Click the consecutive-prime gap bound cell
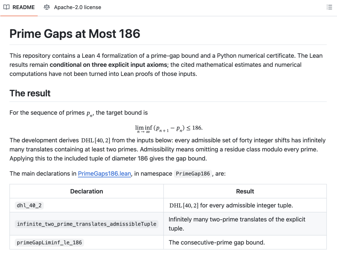Image resolution: width=337 pixels, height=254 pixels. click(x=245, y=242)
